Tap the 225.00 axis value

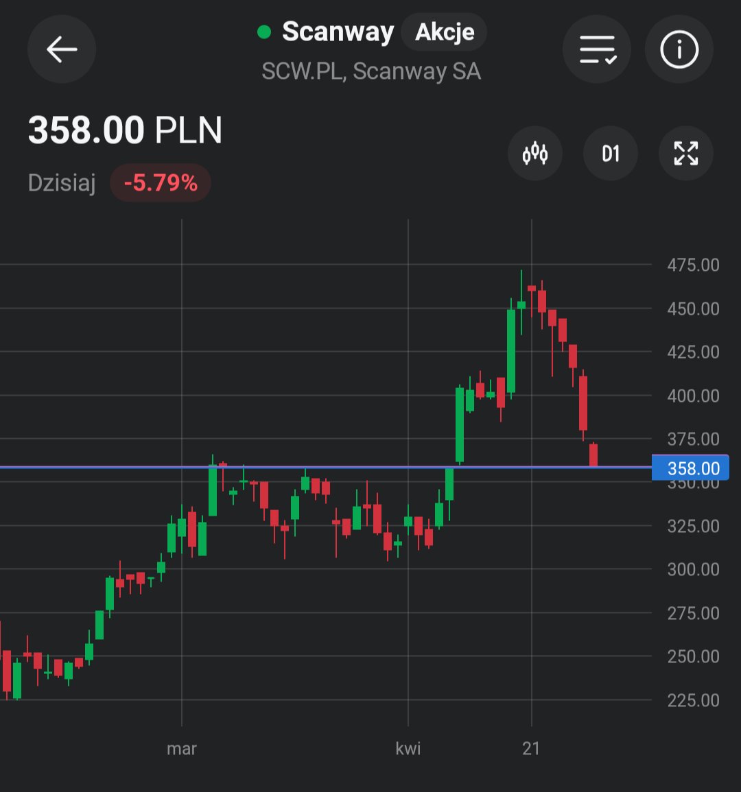693,700
